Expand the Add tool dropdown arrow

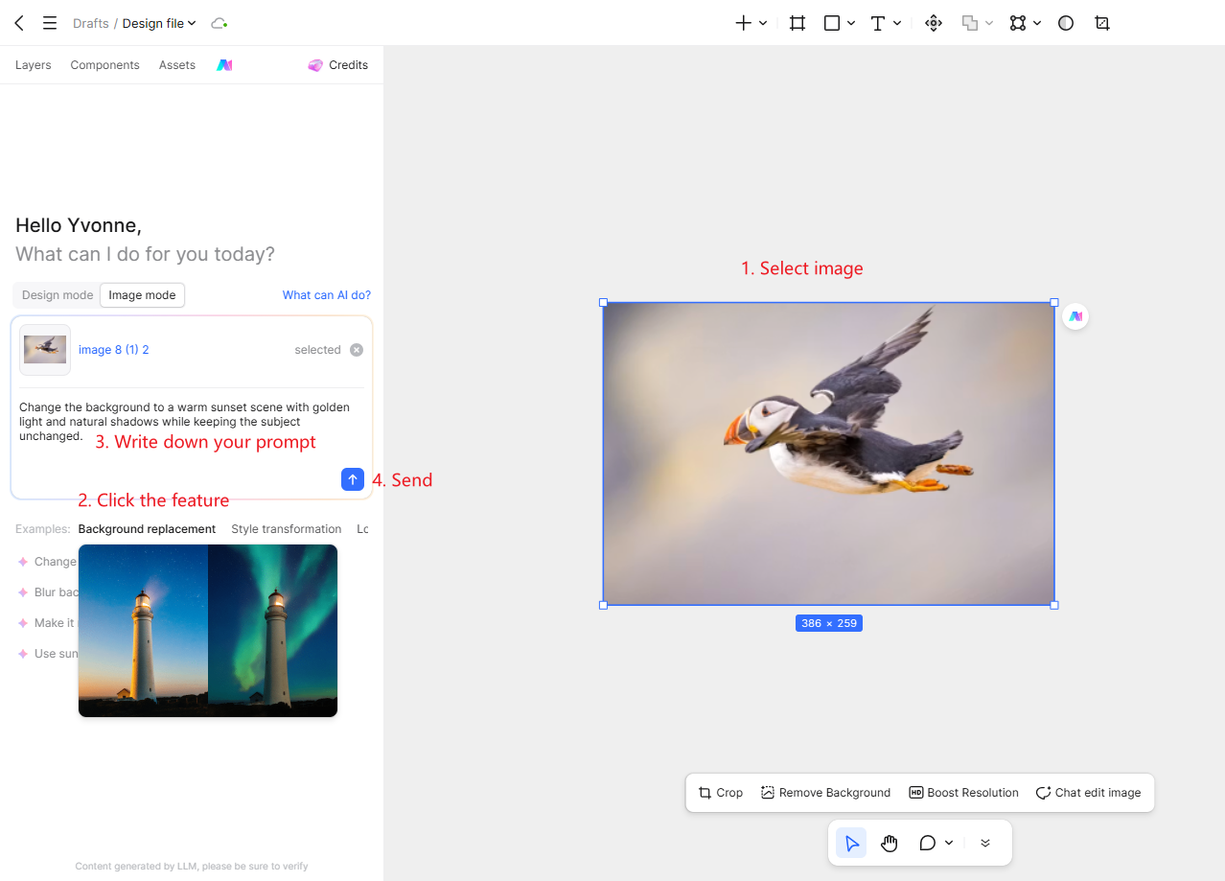coord(763,23)
